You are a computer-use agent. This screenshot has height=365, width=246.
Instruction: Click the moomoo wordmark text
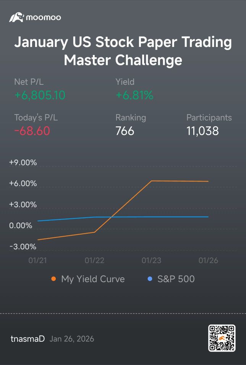click(44, 18)
